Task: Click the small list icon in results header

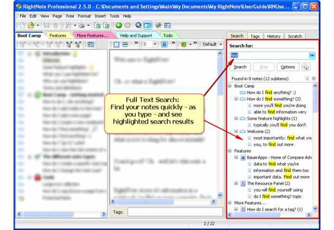Action: point(307,79)
